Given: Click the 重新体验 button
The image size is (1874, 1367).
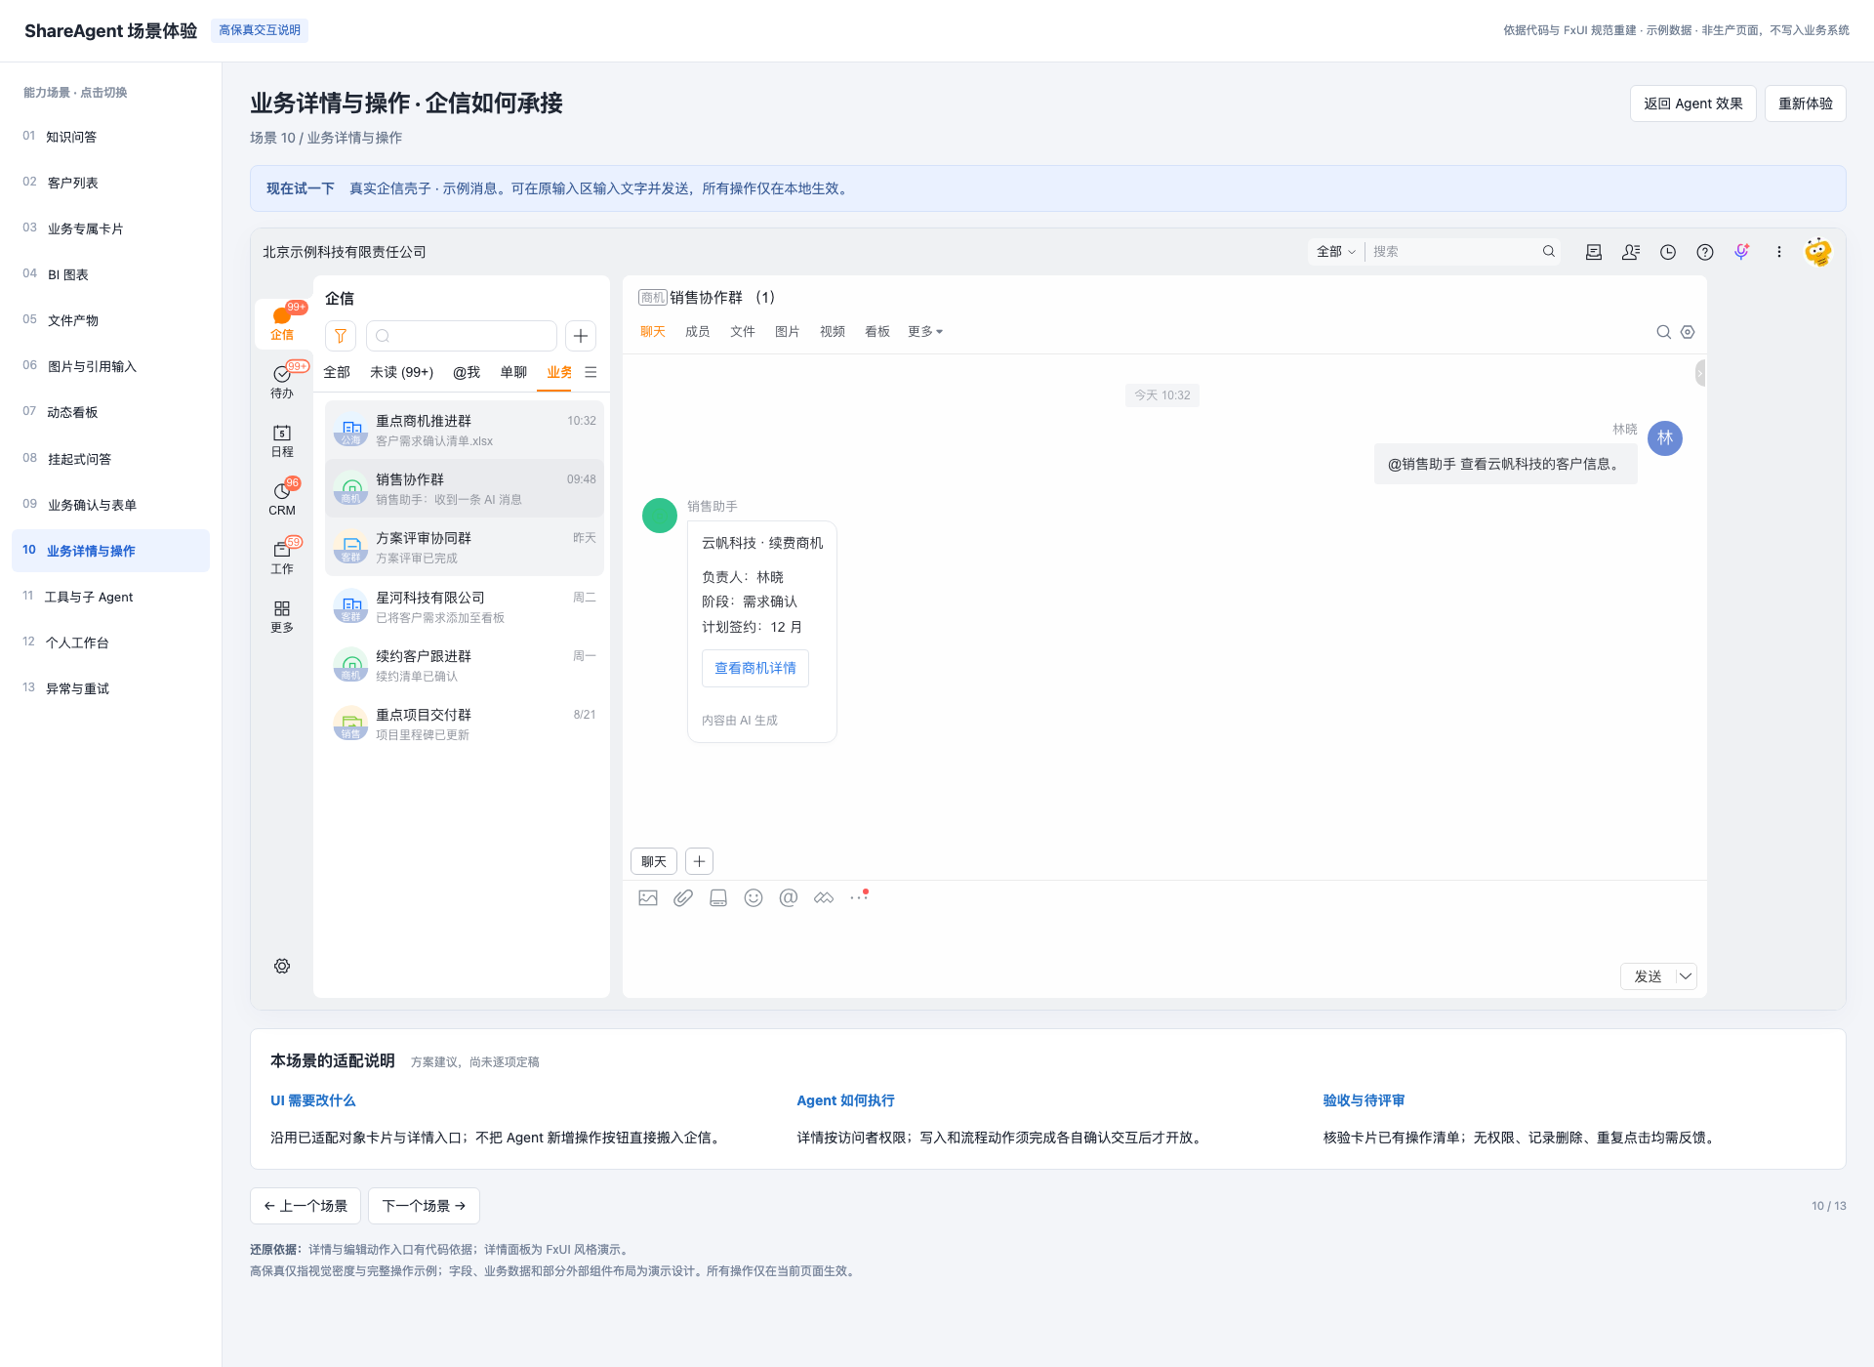Looking at the screenshot, I should 1806,104.
